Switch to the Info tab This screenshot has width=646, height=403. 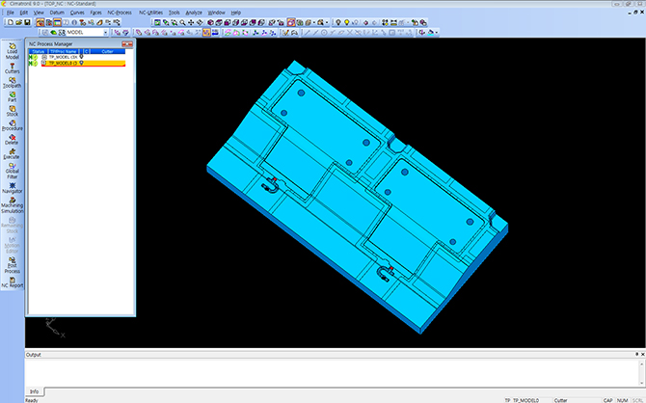pos(32,391)
